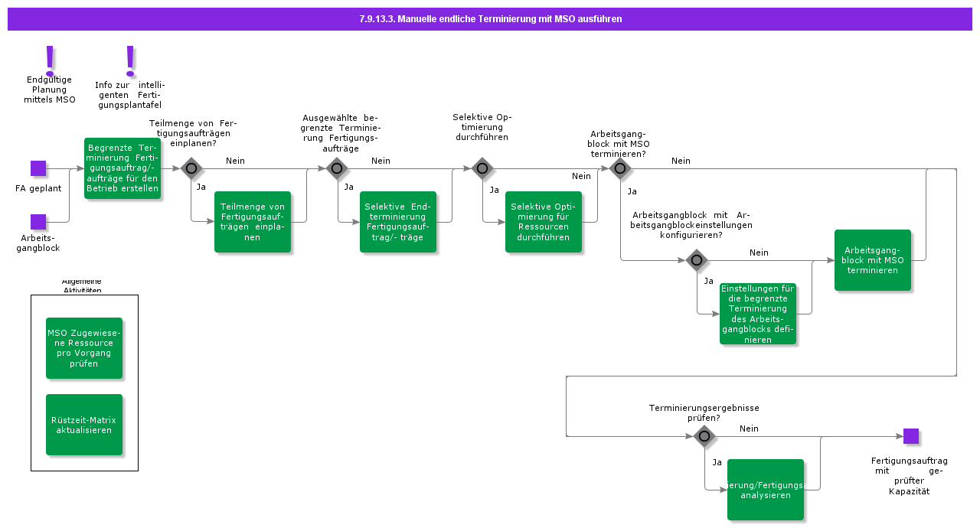Select the purple Arbeitsgangblock start node

pos(38,222)
